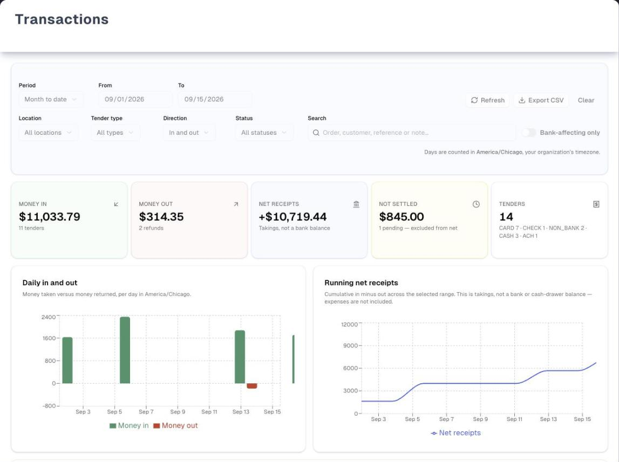Click the Sep 5 green bar
Image resolution: width=619 pixels, height=462 pixels.
(x=125, y=350)
